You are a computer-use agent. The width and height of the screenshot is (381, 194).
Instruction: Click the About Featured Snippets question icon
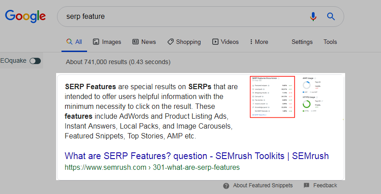tap(226, 185)
